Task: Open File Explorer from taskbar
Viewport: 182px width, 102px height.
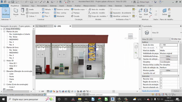Action: click(80, 99)
